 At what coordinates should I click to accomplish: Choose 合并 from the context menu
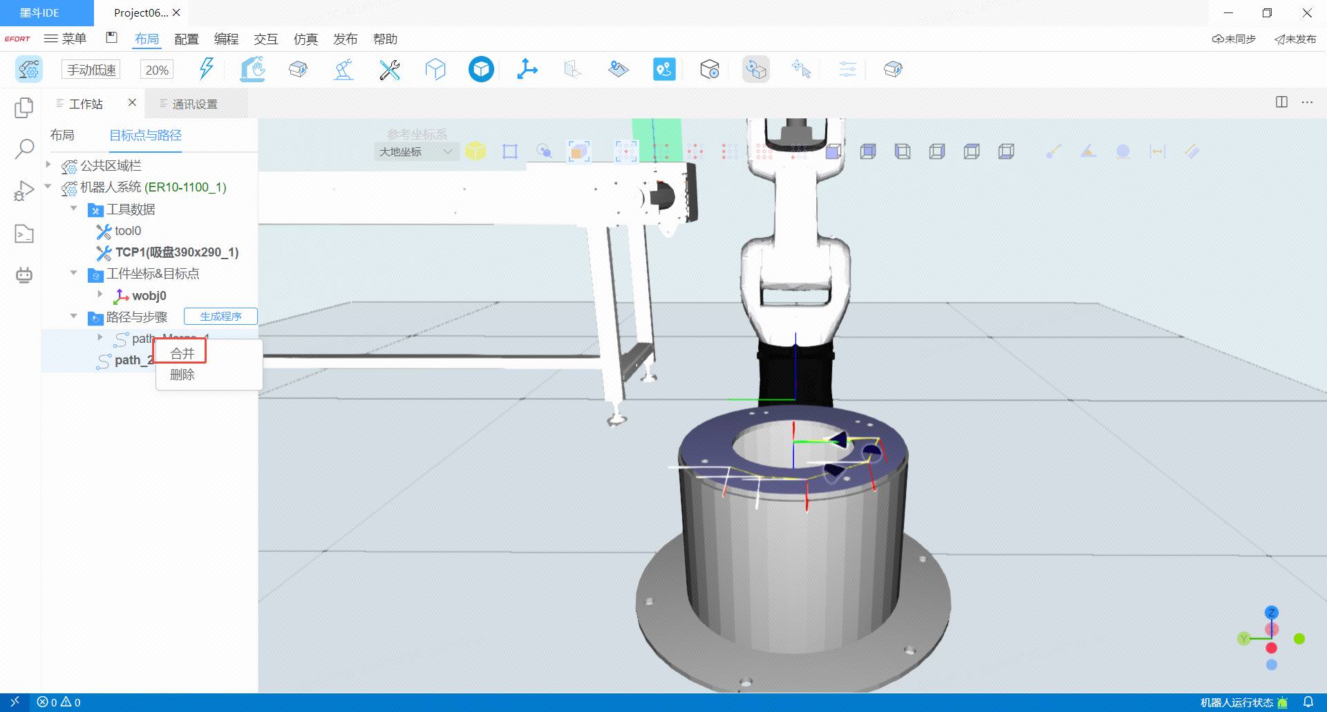(x=182, y=353)
